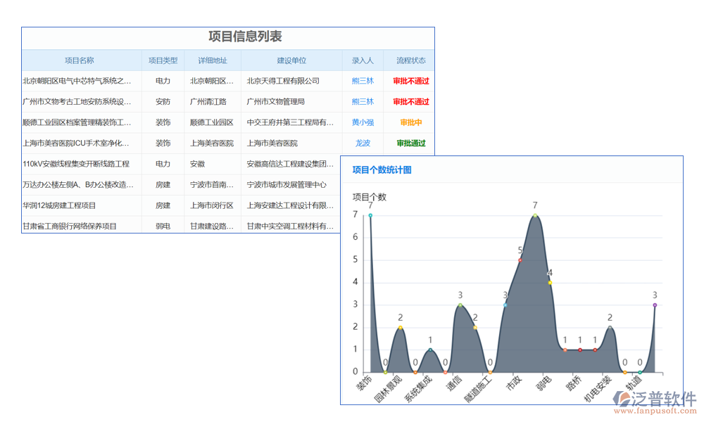Select the 甘肃省工商银行网络保养项目 row
Viewport: 704px width, 422px height.
pyautogui.click(x=70, y=226)
